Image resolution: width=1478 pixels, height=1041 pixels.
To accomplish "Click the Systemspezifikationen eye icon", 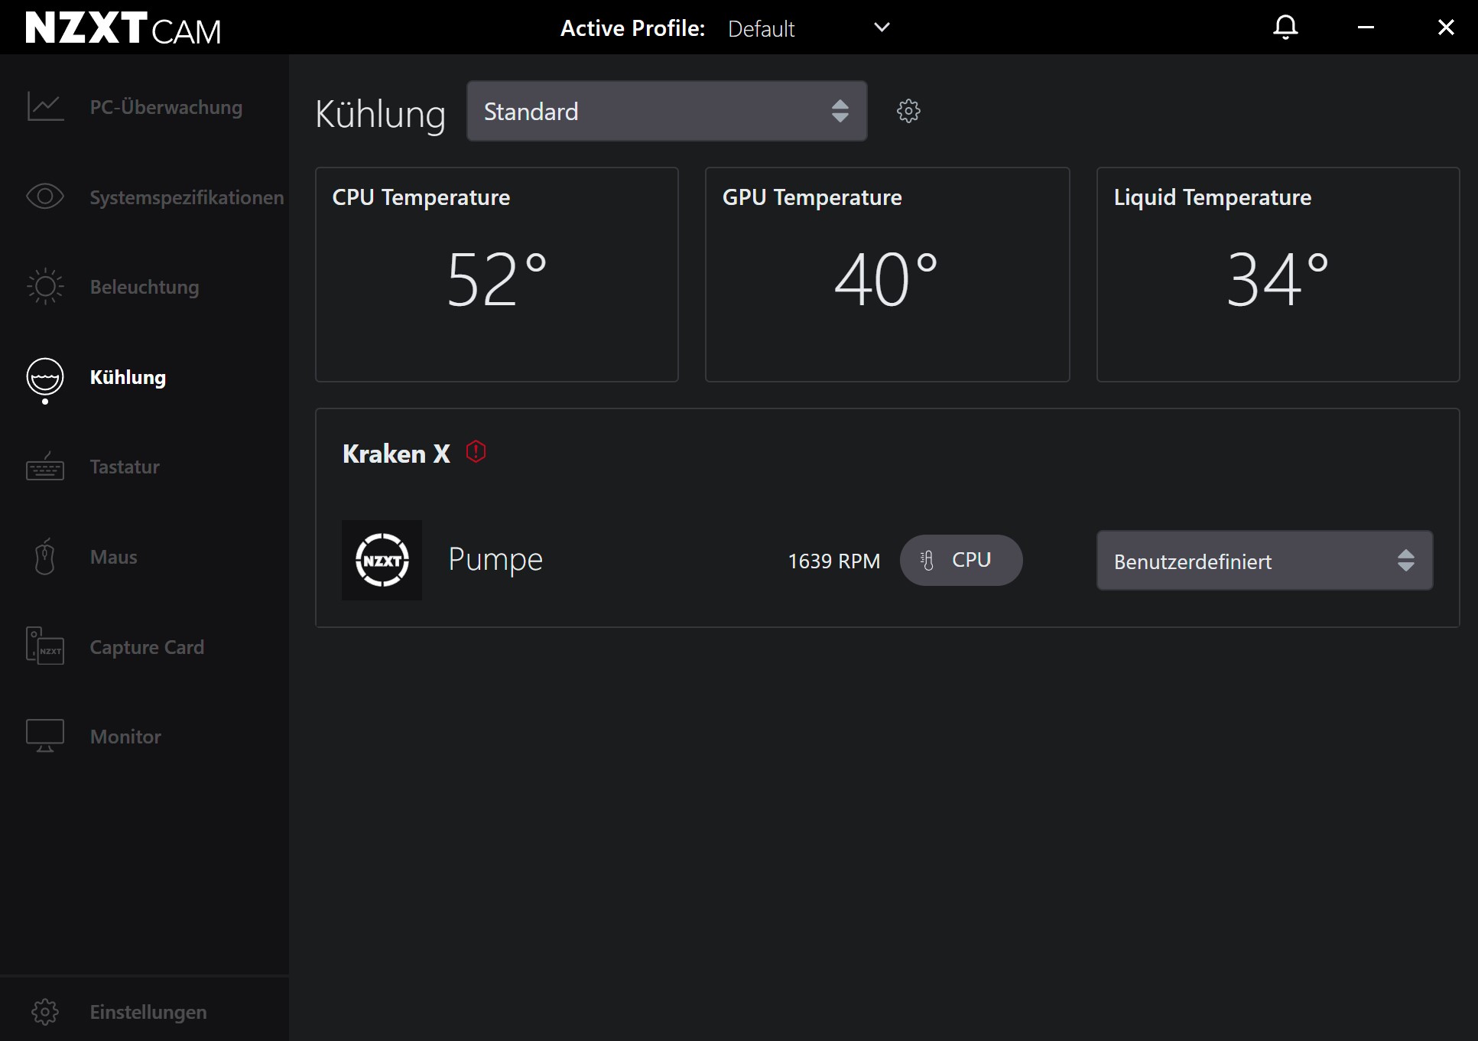I will (x=45, y=197).
